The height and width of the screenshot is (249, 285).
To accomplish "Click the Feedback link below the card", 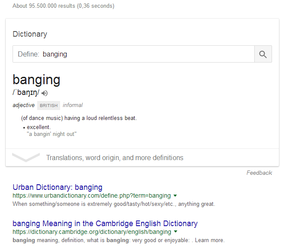I will (x=259, y=173).
